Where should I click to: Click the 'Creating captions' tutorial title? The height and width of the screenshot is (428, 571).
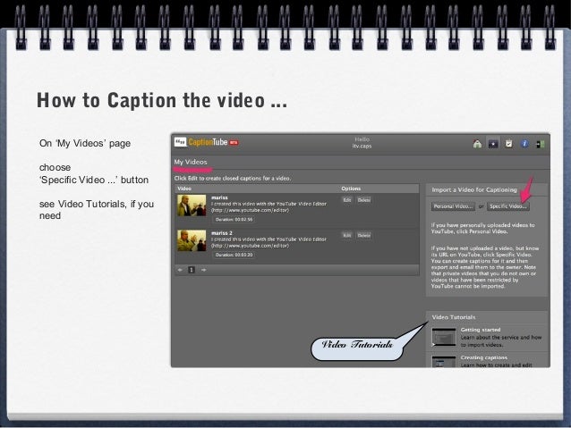point(483,357)
